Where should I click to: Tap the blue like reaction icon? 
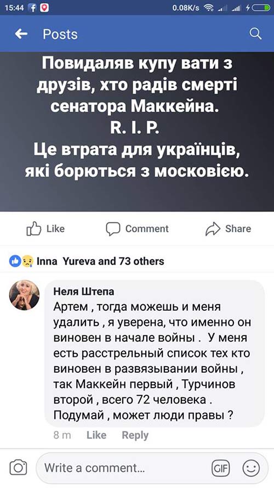[x=15, y=261]
